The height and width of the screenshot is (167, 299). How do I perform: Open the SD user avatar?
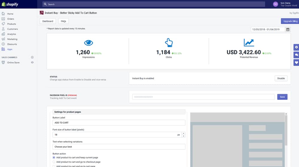click(275, 4)
